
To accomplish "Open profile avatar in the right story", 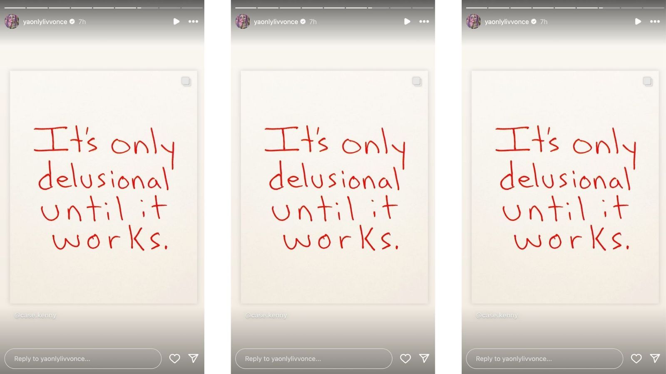I will click(473, 21).
